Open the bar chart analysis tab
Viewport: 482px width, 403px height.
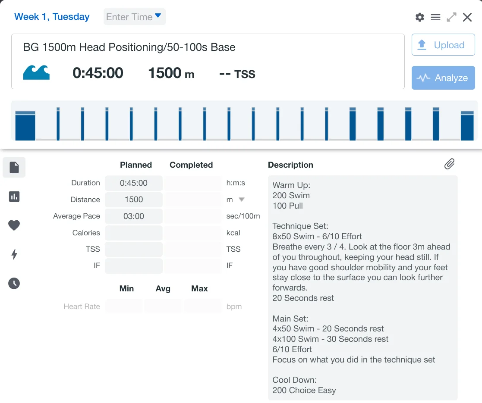coord(14,197)
